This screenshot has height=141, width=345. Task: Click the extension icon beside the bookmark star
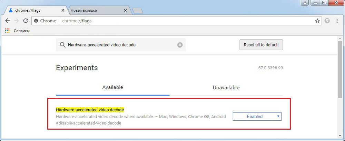327,21
